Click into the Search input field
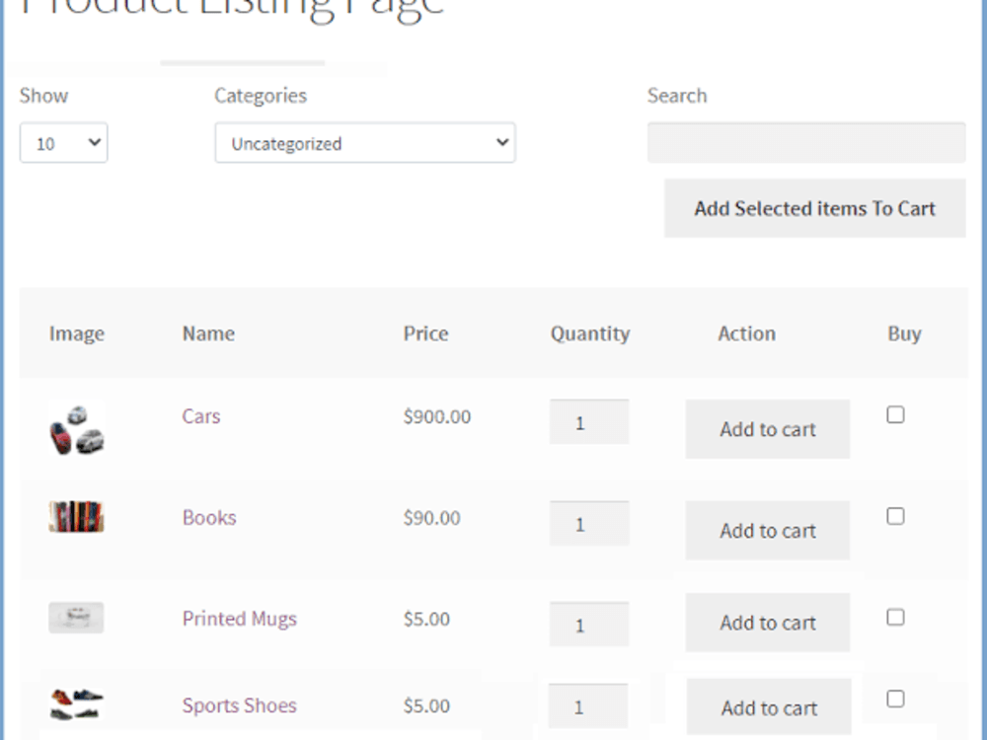 pos(806,143)
